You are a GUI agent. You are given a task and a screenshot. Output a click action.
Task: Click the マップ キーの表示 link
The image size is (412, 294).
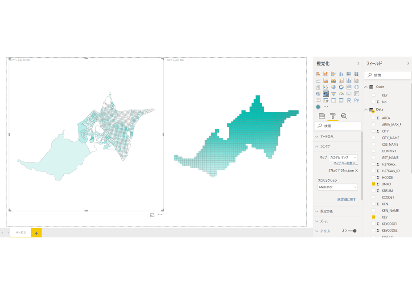point(345,163)
